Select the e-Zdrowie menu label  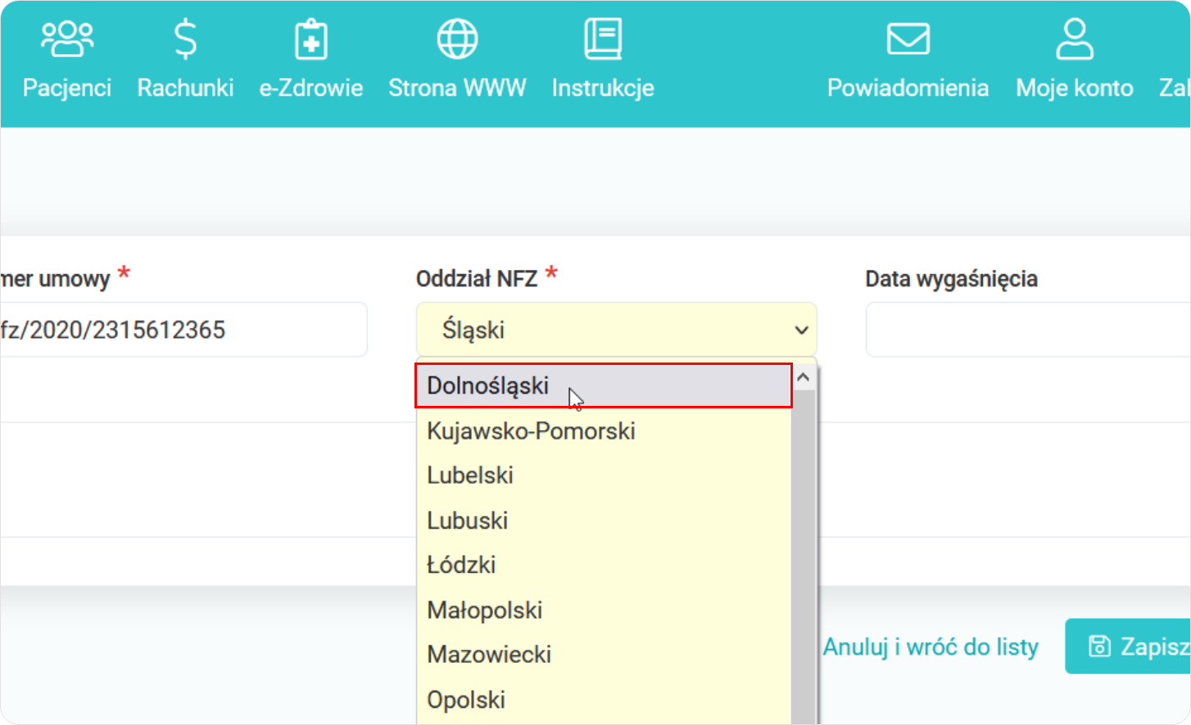[x=311, y=88]
